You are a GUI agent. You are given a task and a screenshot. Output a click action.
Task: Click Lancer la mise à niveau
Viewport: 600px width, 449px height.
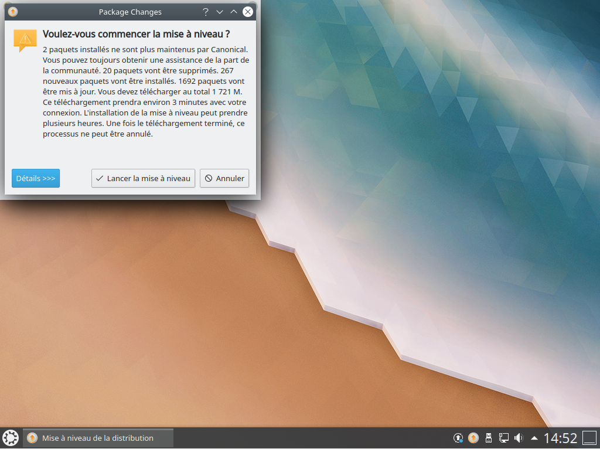click(143, 178)
